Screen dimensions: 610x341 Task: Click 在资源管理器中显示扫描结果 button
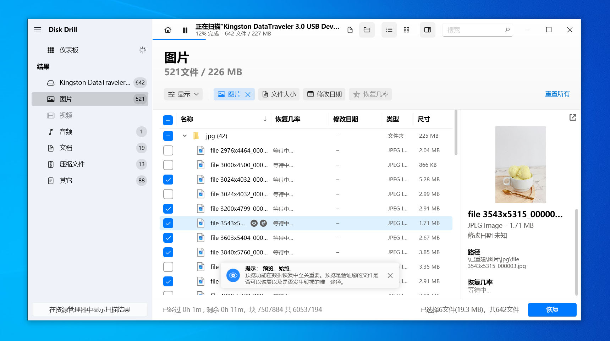tap(90, 309)
